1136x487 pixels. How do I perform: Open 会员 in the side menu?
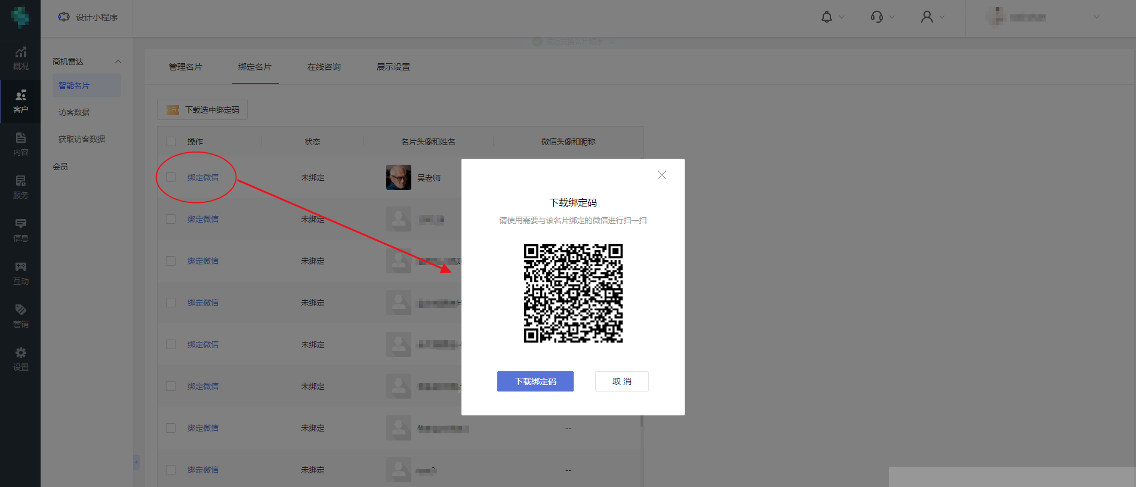pyautogui.click(x=60, y=167)
